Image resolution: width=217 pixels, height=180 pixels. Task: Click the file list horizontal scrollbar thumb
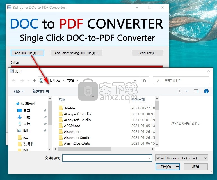(x=84, y=149)
